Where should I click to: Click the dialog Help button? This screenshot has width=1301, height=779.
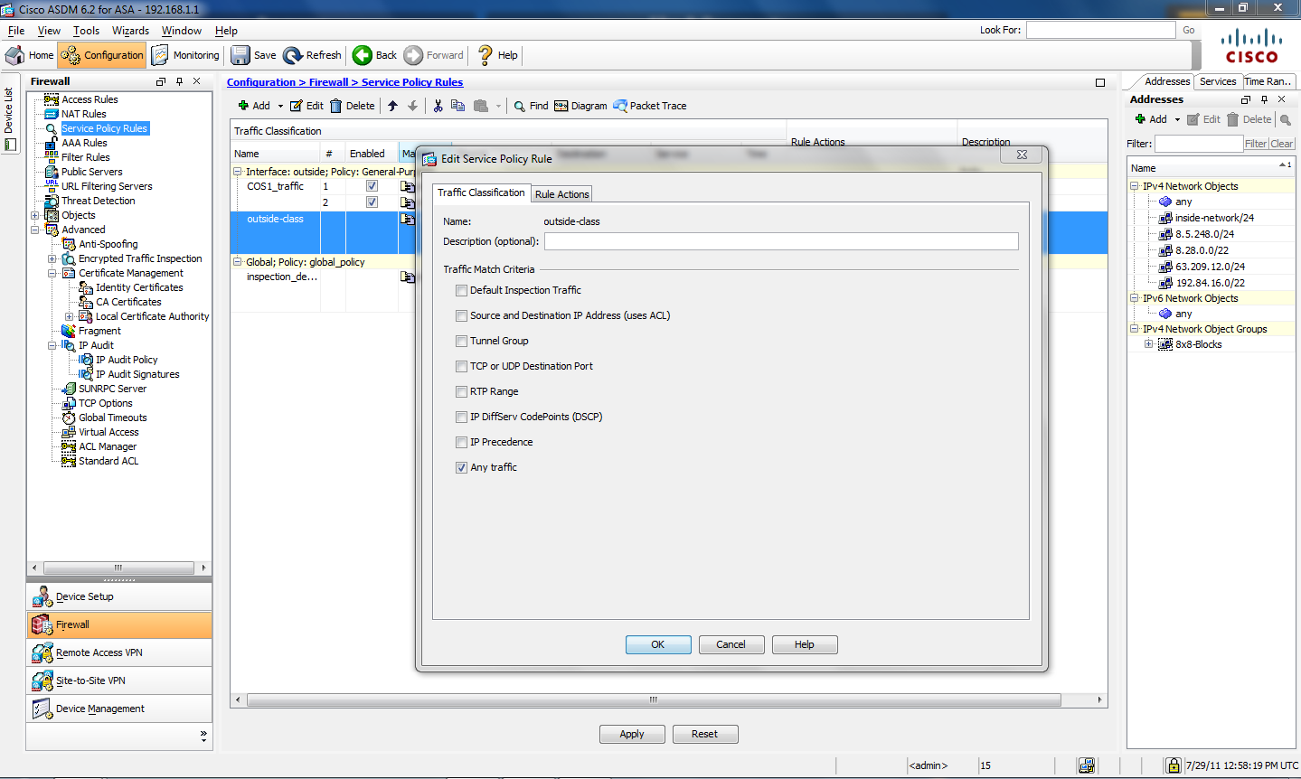(x=805, y=644)
